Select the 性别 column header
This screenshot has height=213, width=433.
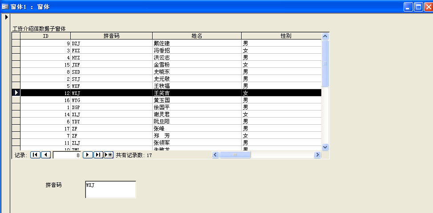point(281,35)
